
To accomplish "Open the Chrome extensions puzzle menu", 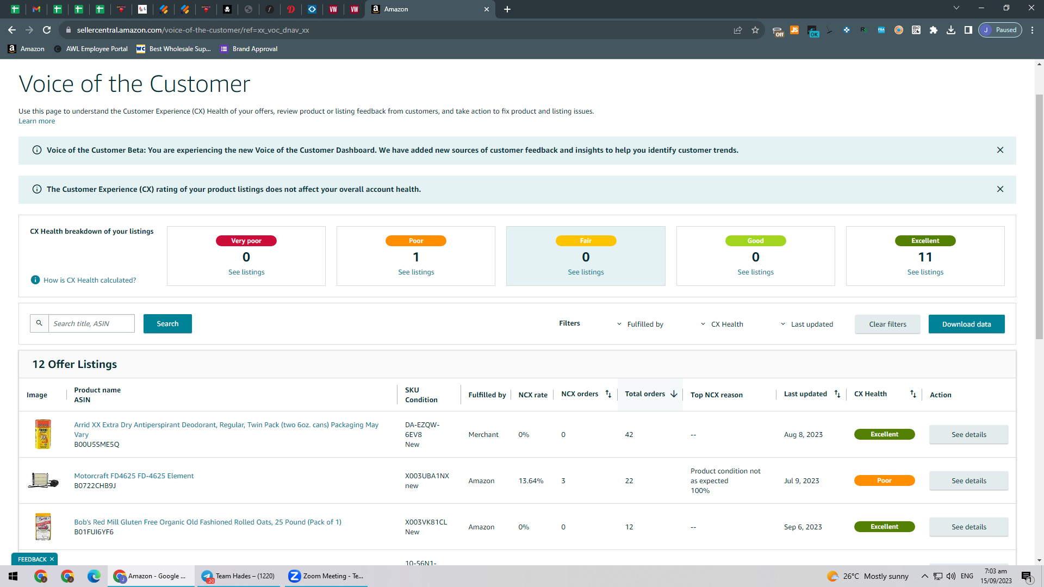I will (934, 30).
